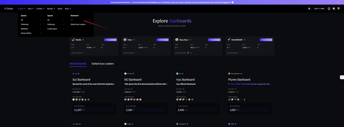344x127 pixels.
Task: Click the Irys project logo icon
Action: pyautogui.click(x=177, y=74)
